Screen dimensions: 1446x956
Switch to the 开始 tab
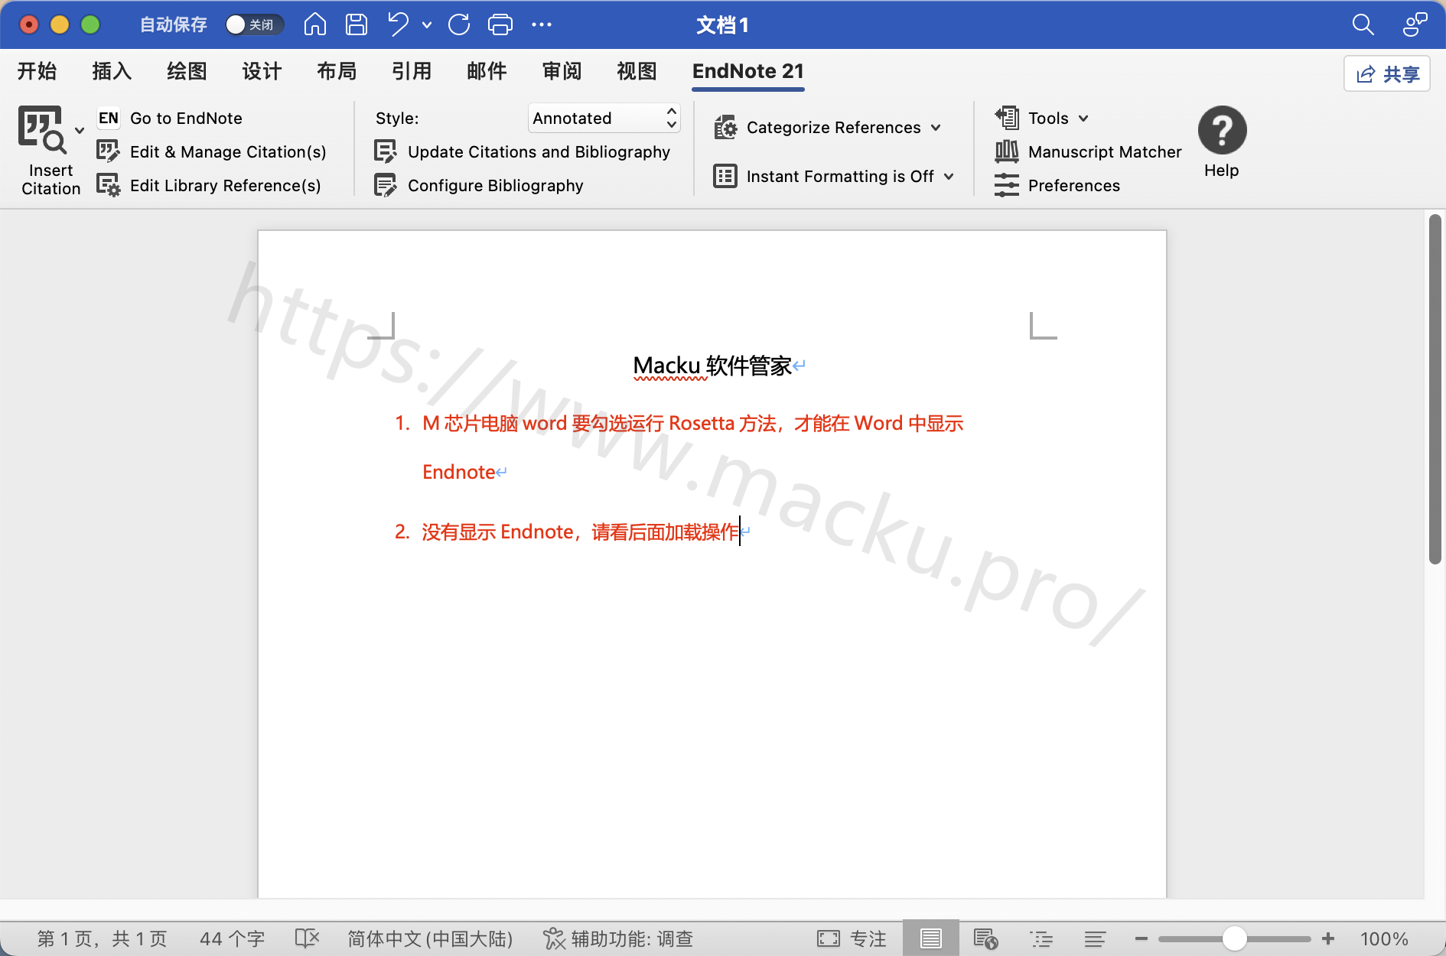click(x=37, y=71)
